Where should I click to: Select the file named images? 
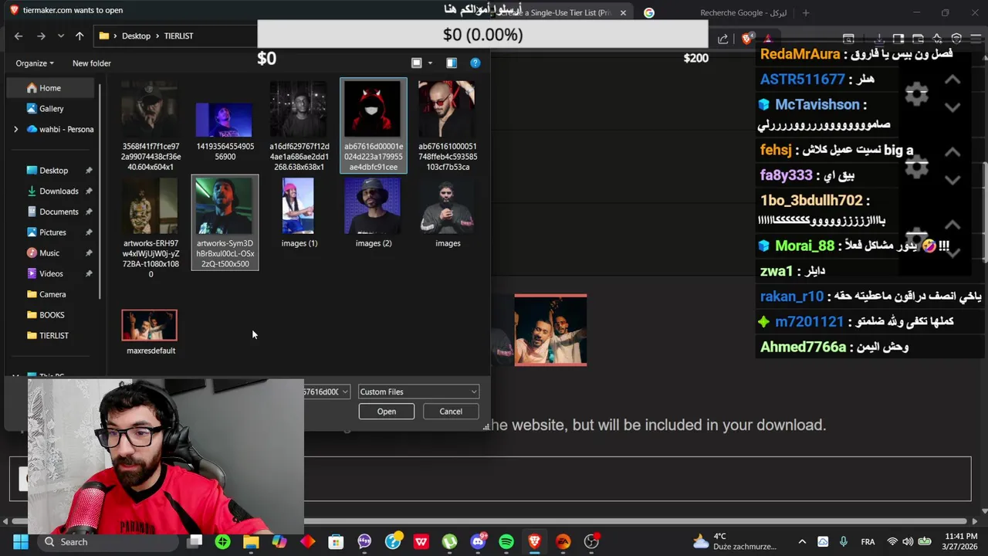[448, 213]
